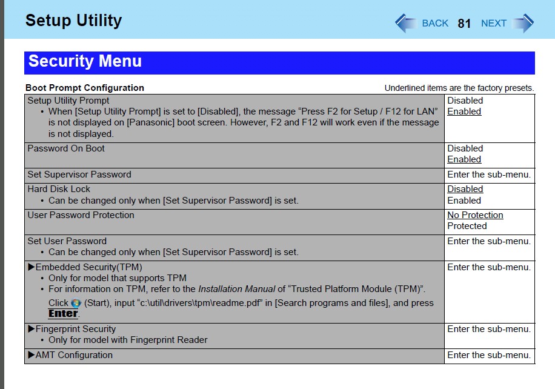Image resolution: width=555 pixels, height=389 pixels.
Task: Select Disabled option for Setup Utility Prompt
Action: (465, 101)
